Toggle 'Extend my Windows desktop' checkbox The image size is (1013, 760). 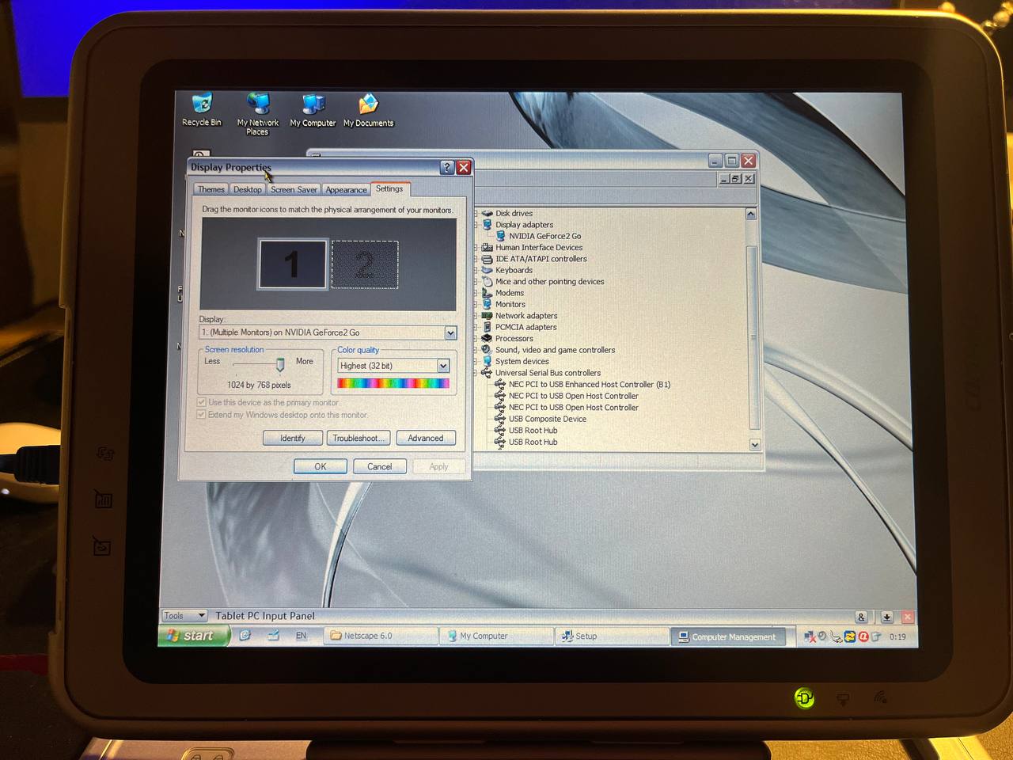pyautogui.click(x=202, y=415)
